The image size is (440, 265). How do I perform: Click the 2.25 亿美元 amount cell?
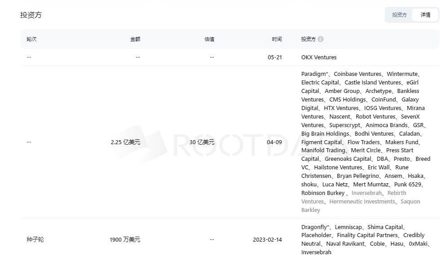point(125,142)
